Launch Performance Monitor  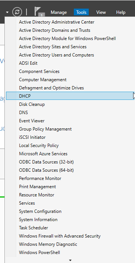(x=70, y=178)
